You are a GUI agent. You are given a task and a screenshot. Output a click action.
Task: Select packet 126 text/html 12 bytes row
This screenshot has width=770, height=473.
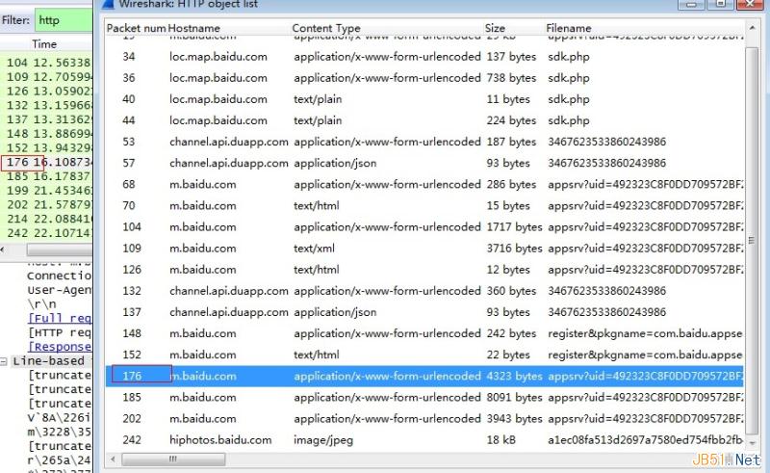click(424, 270)
